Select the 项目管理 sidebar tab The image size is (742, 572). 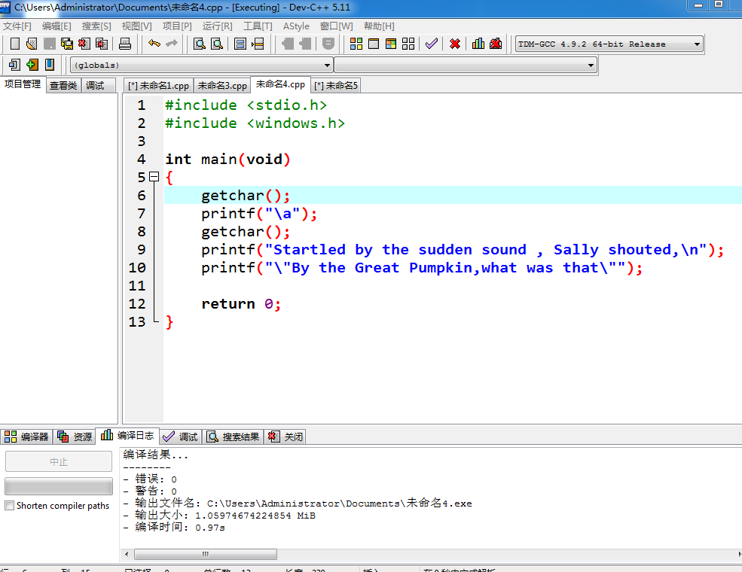23,84
